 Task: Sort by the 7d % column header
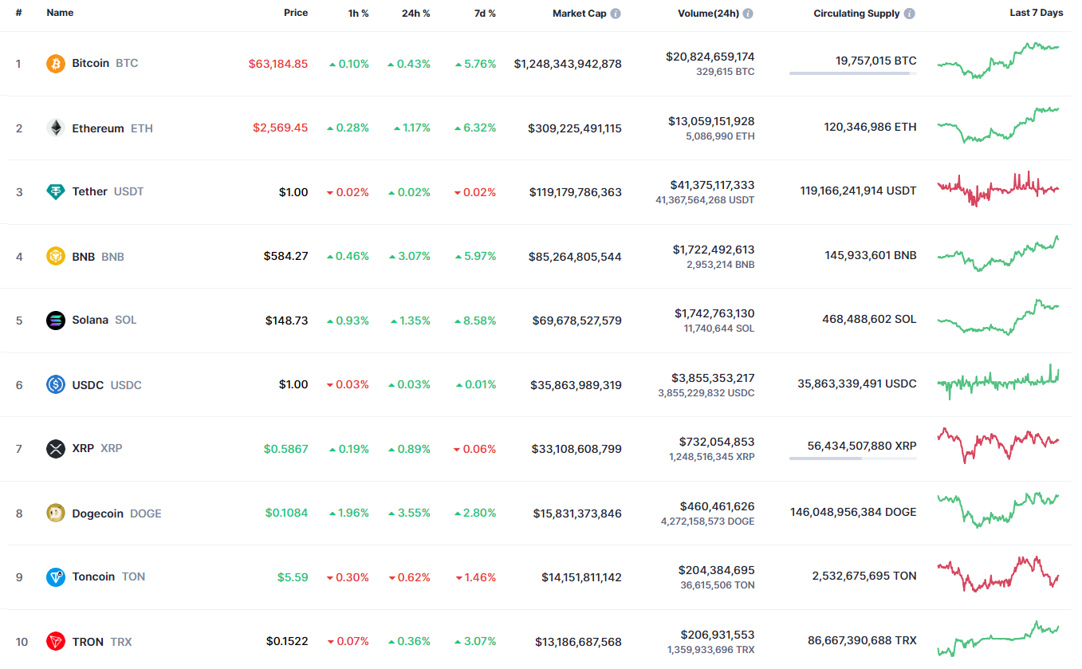click(x=481, y=14)
